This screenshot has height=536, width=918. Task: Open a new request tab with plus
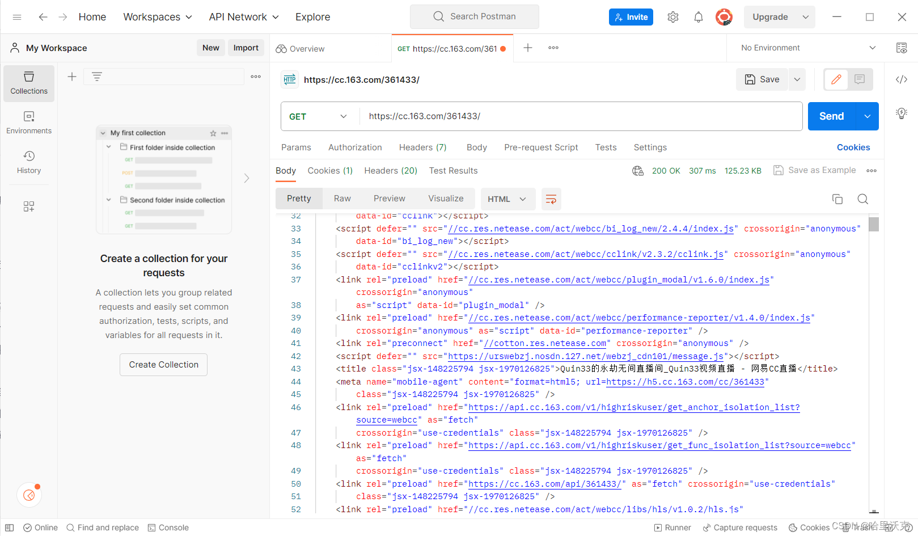[528, 48]
